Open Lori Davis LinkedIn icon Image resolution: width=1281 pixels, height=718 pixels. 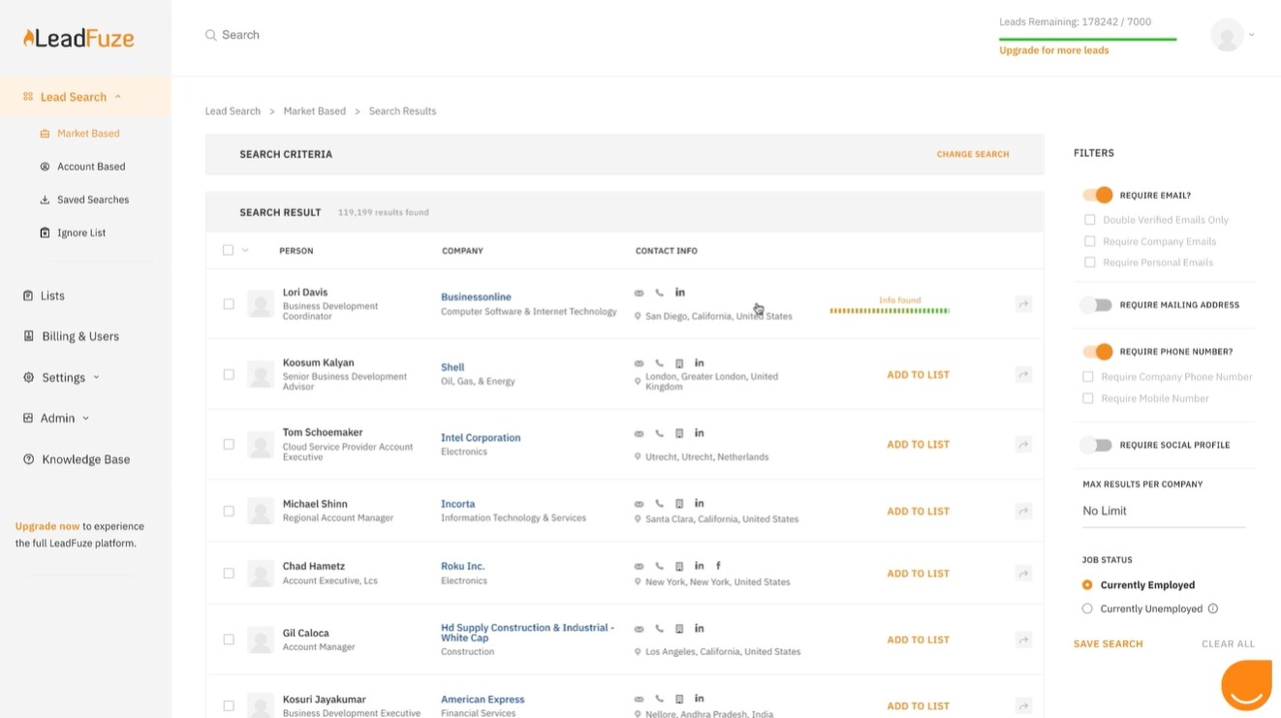coord(680,293)
